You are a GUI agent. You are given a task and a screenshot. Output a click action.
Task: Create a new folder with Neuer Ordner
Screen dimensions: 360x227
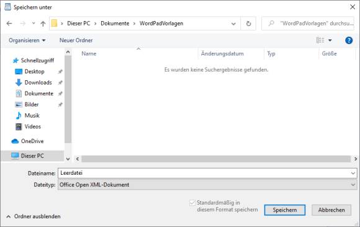point(76,40)
